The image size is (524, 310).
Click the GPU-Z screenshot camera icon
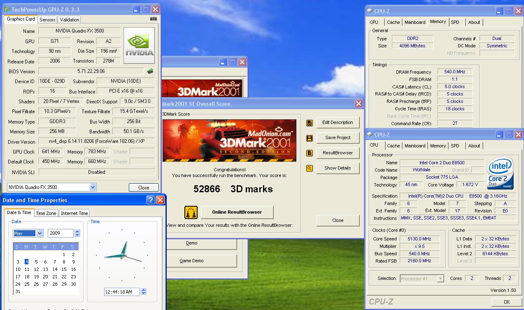[x=154, y=19]
